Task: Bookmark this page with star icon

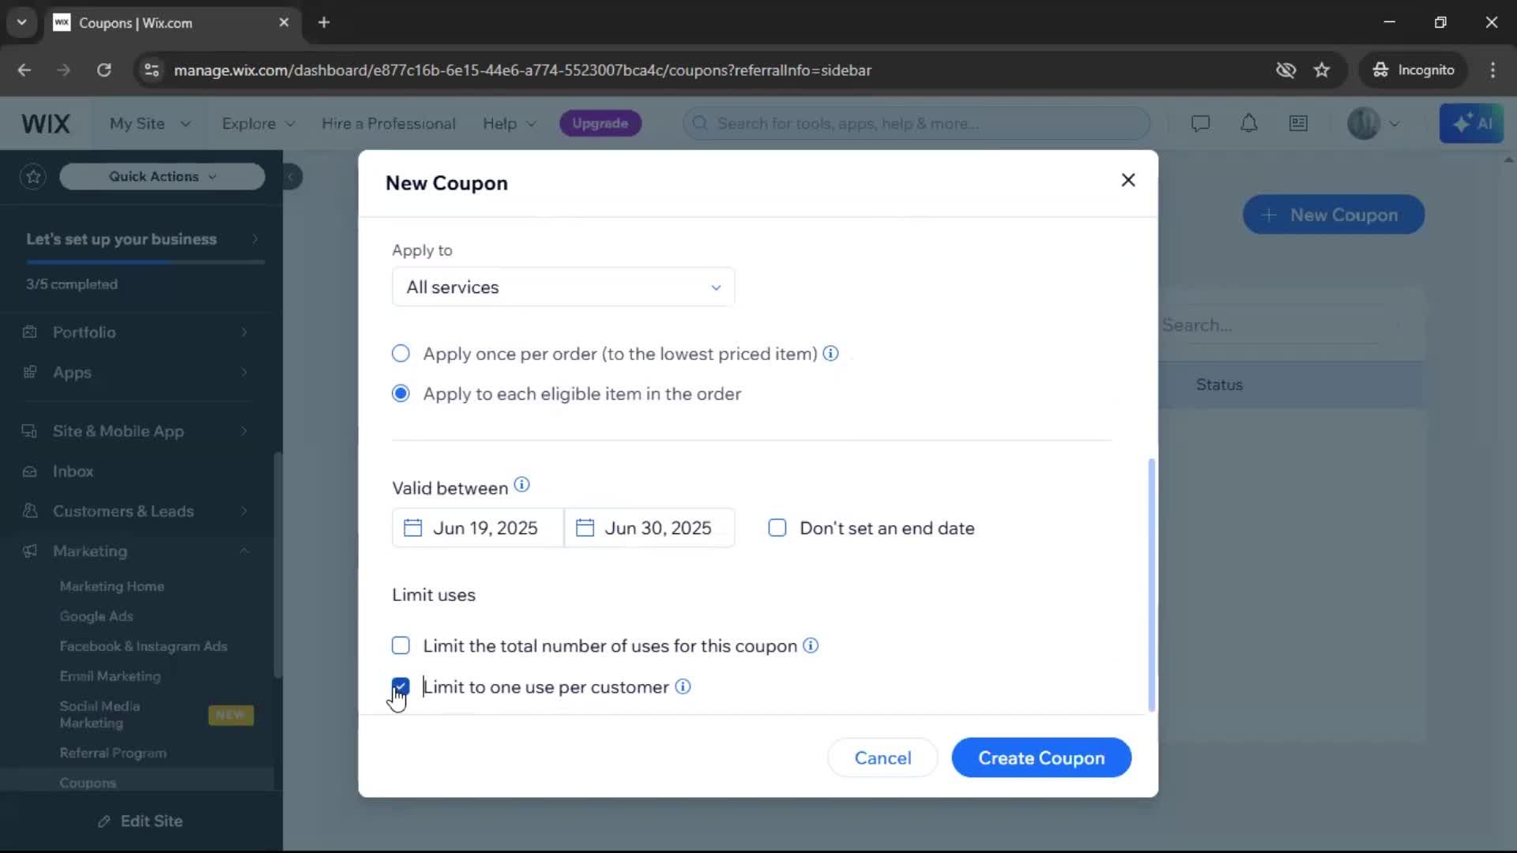Action: tap(1321, 70)
